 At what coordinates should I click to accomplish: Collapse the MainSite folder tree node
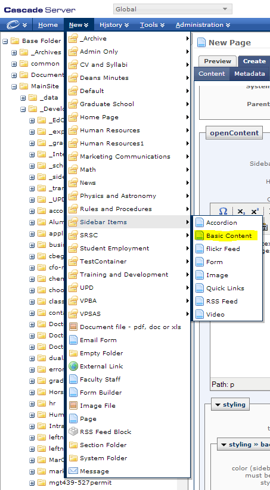pos(14,86)
